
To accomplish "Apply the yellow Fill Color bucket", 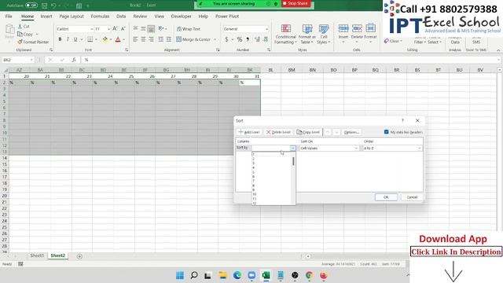I will (105, 39).
